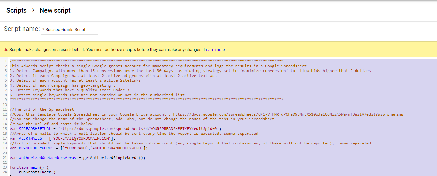Click comment '6. Detect single keywords that are not branded'
The image size is (437, 176).
pyautogui.click(x=97, y=95)
